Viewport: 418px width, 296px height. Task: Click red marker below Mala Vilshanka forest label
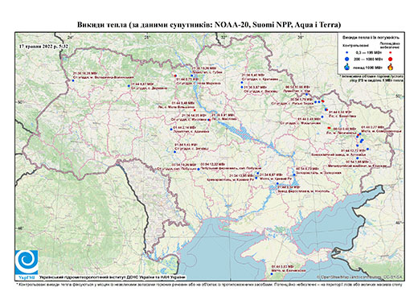[195, 110]
